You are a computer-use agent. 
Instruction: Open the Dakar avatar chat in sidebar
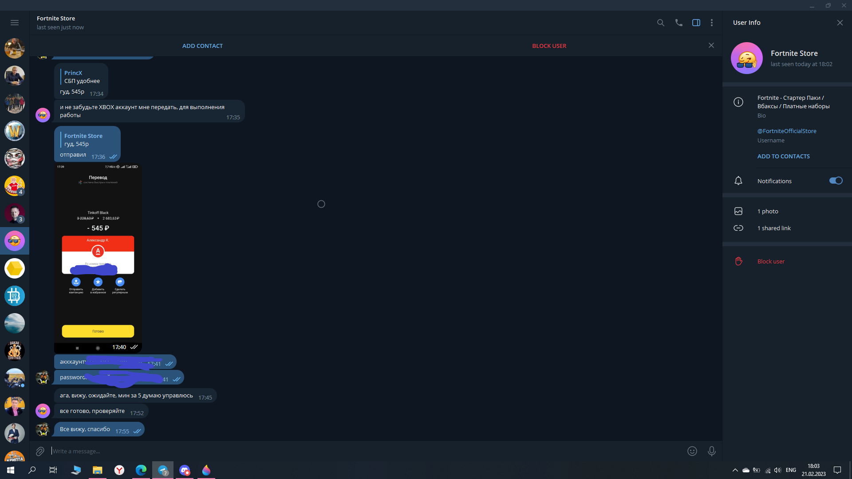pos(15,351)
